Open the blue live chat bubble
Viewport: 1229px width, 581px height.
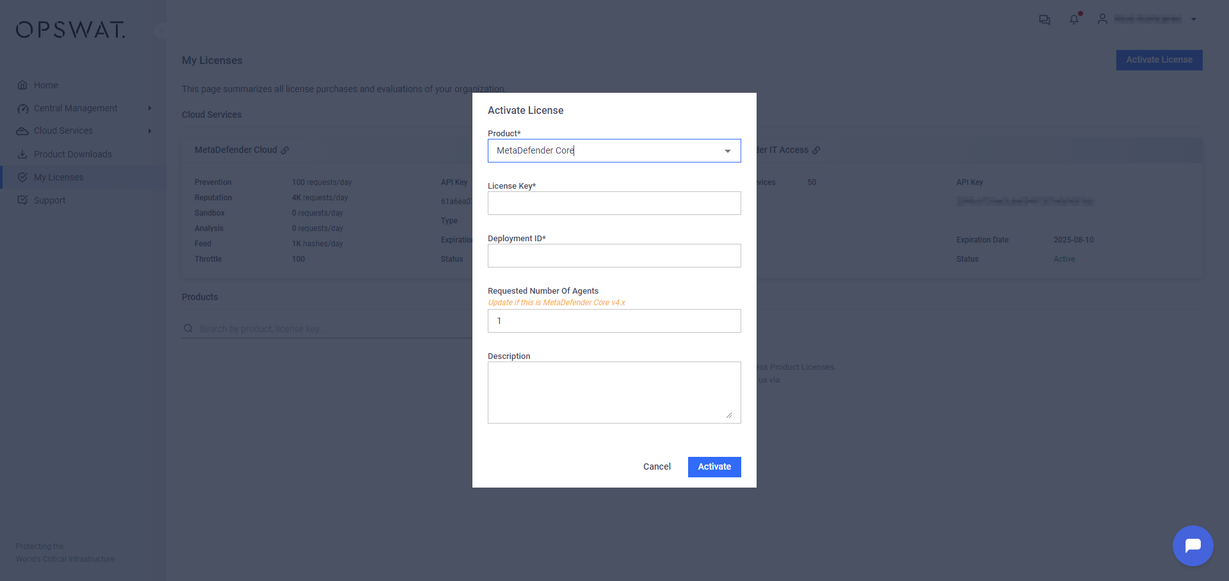coord(1193,546)
